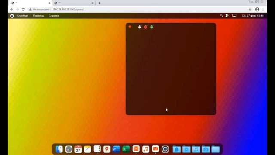Open the control center toggles icon

(227, 15)
